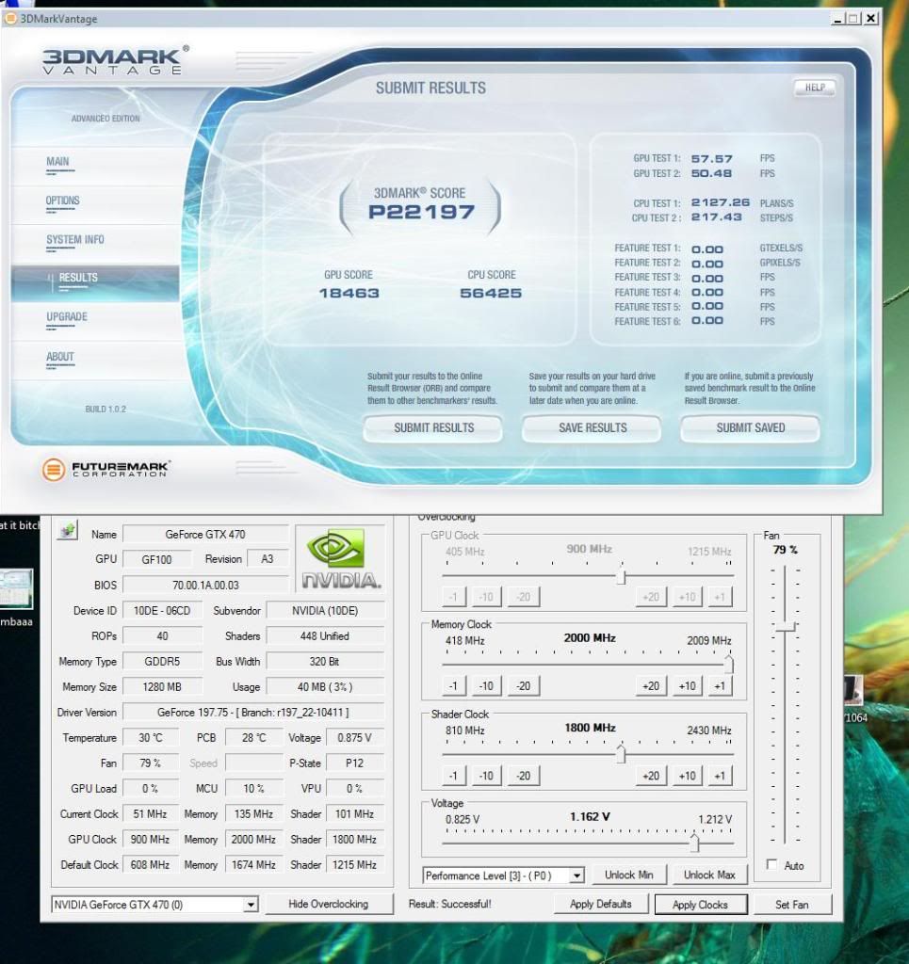Click the GPU TEST 1 value 57.57
This screenshot has height=964, width=909.
[x=711, y=158]
